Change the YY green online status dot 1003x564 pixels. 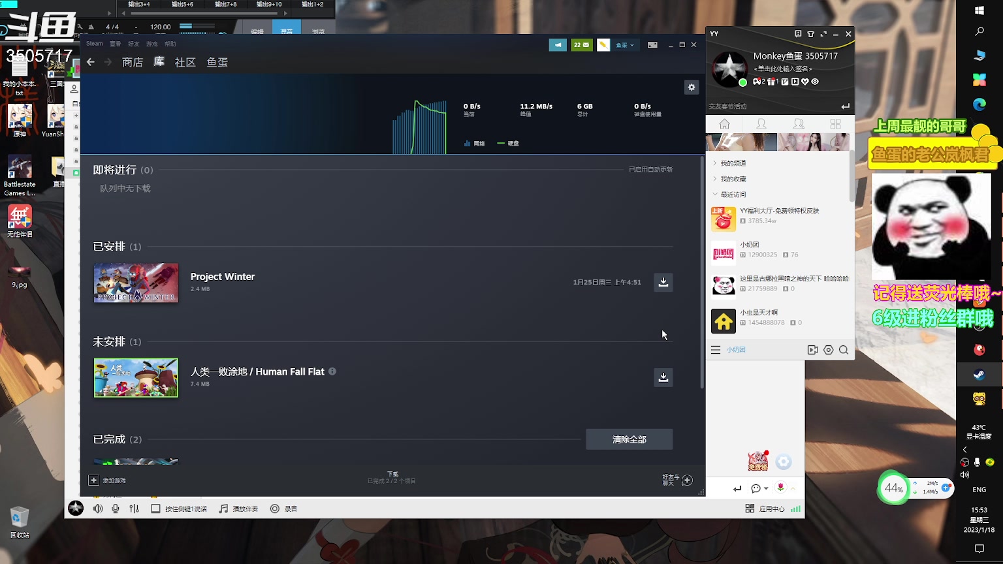click(x=742, y=83)
